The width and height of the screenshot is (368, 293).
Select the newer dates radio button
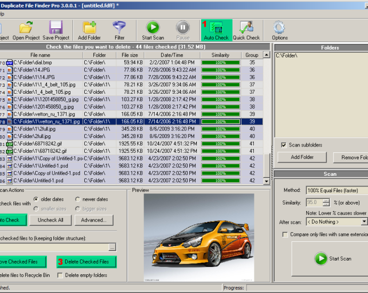[x=78, y=199]
